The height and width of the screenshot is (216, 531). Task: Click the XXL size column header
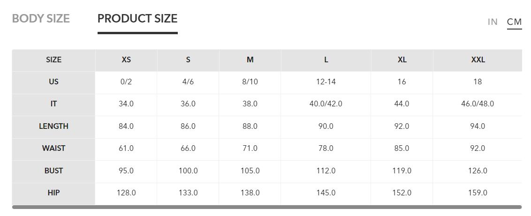[478, 60]
